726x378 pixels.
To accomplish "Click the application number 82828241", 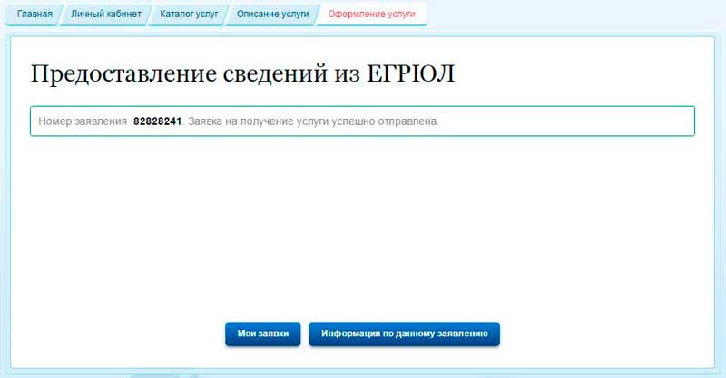I will click(157, 121).
